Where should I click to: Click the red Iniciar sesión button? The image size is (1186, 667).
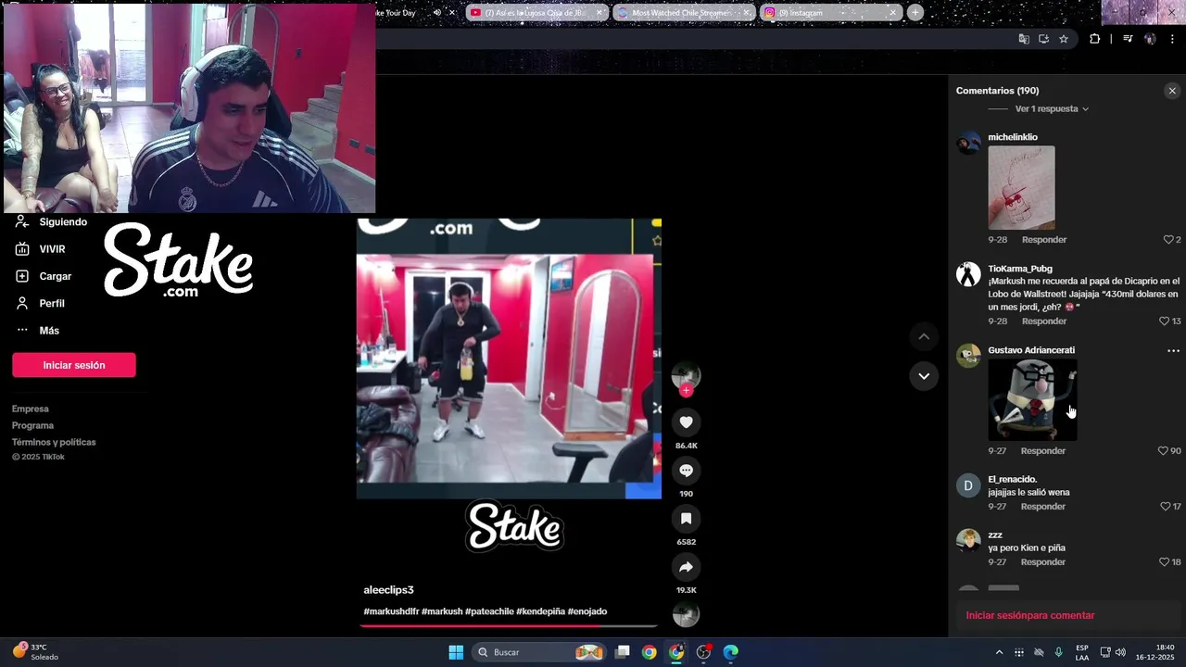coord(74,365)
